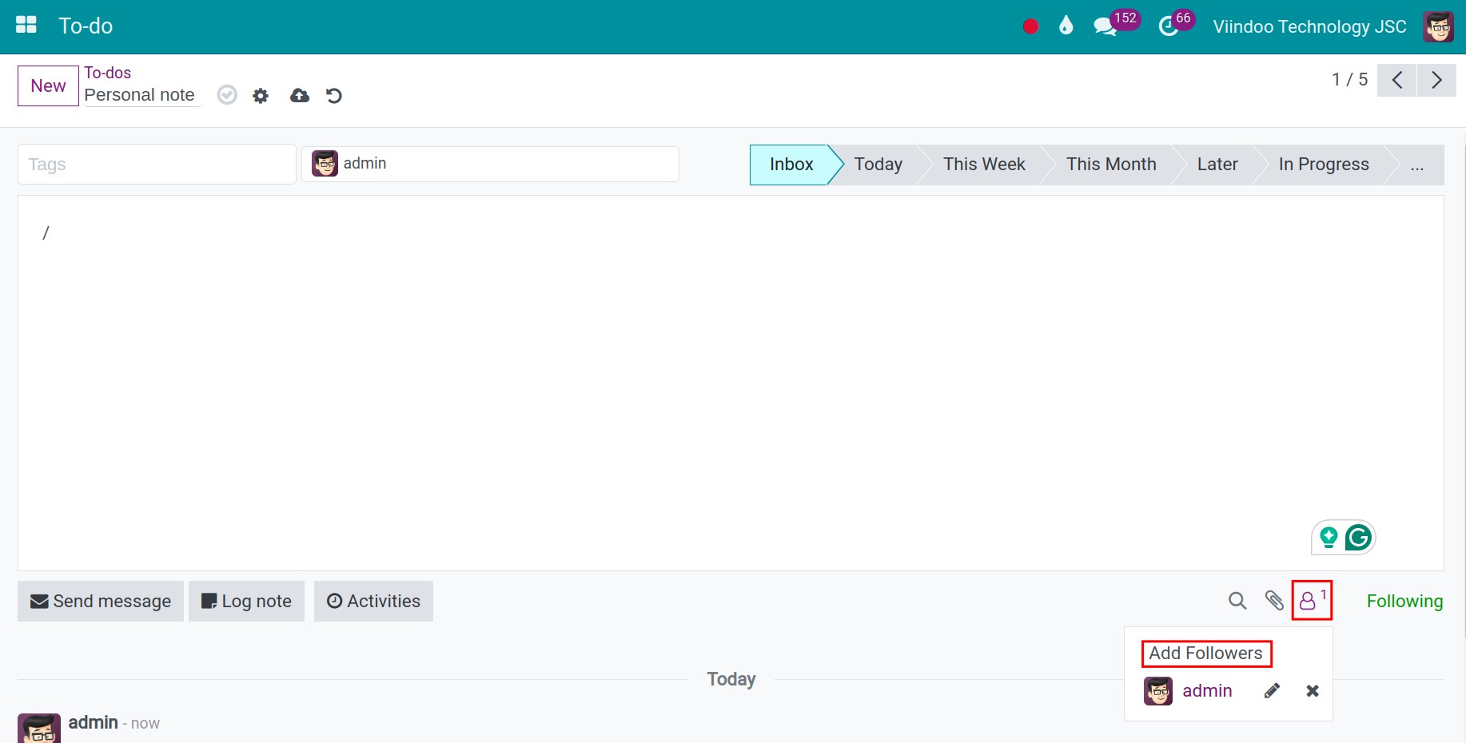
Task: Click the paperclip attachments icon
Action: pos(1274,601)
